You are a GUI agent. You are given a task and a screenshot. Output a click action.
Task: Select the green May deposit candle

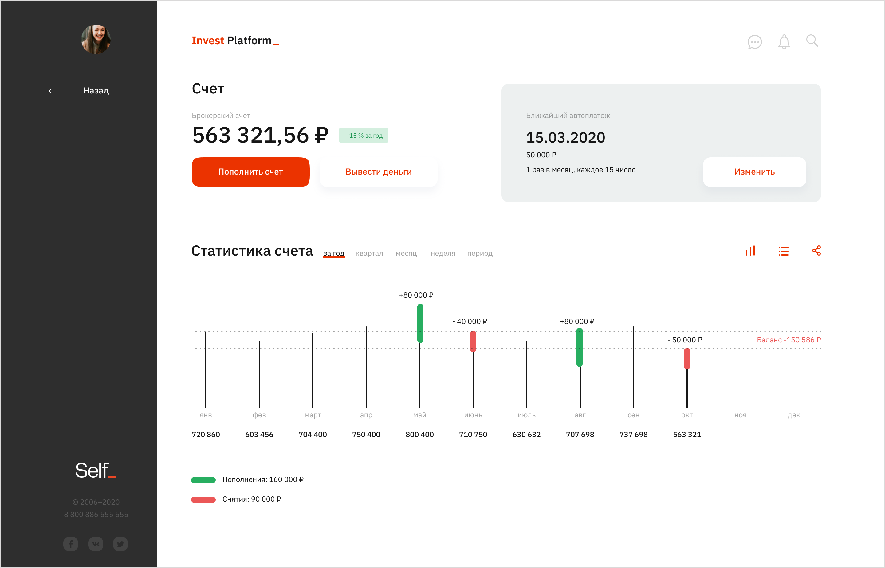pos(420,323)
